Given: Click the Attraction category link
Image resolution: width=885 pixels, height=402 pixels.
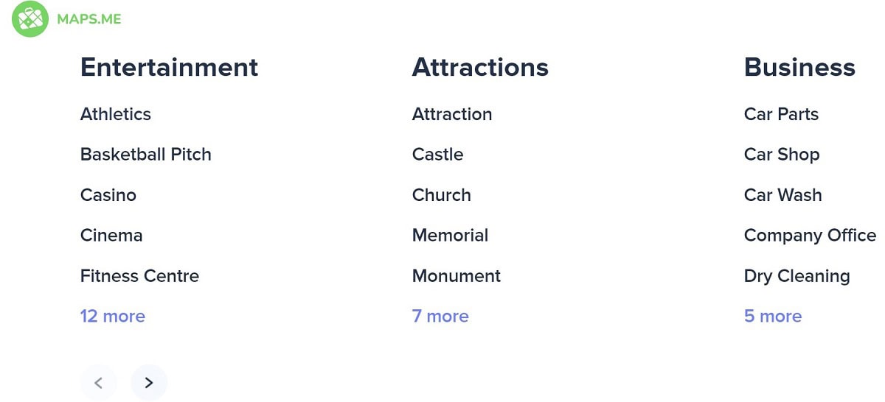Looking at the screenshot, I should 452,114.
